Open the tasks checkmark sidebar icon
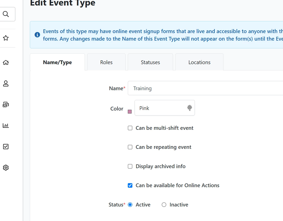Viewport: 283px width, 221px height. [x=6, y=147]
